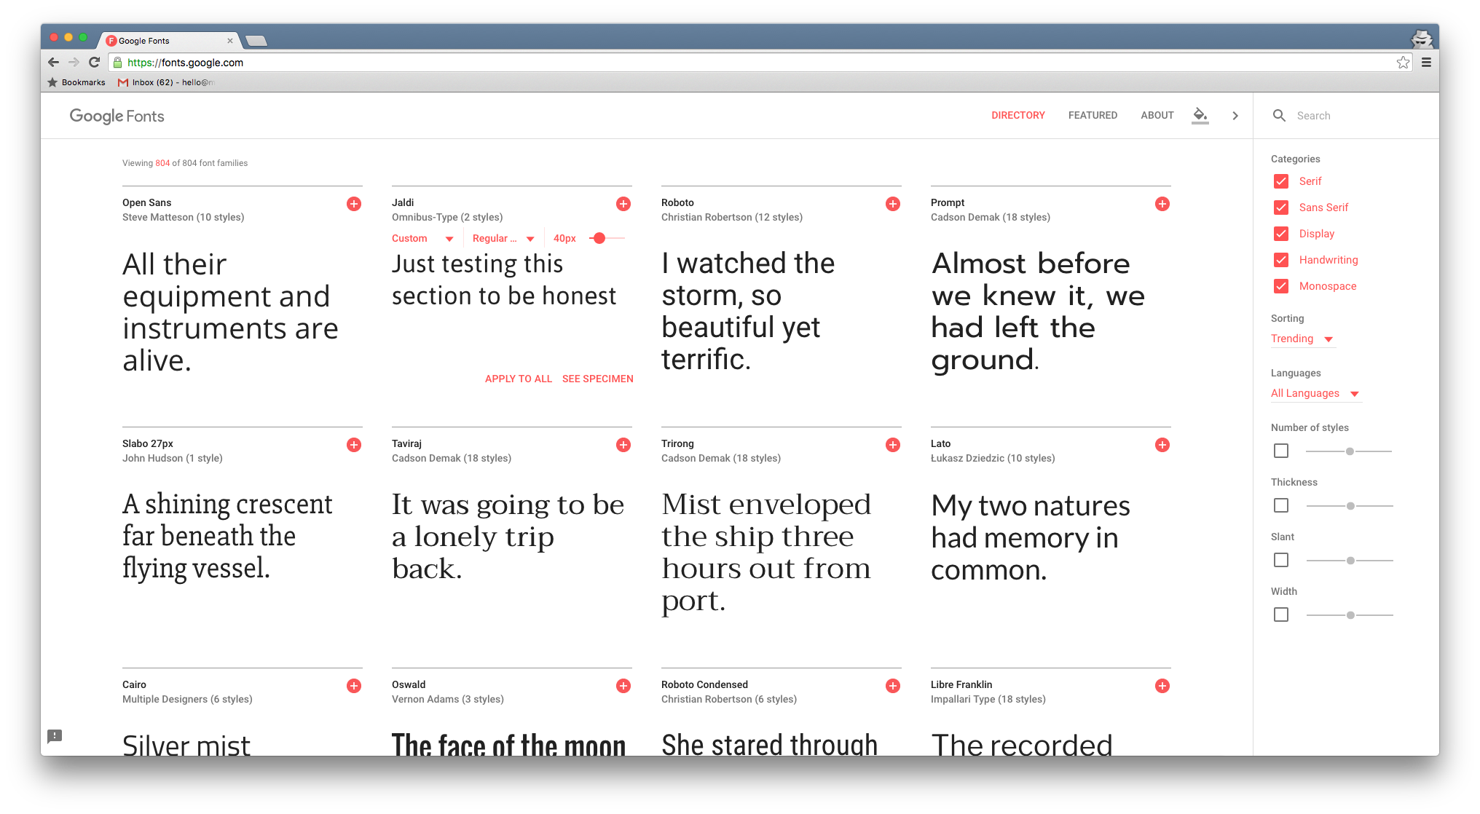Uncheck the Display category

point(1281,234)
